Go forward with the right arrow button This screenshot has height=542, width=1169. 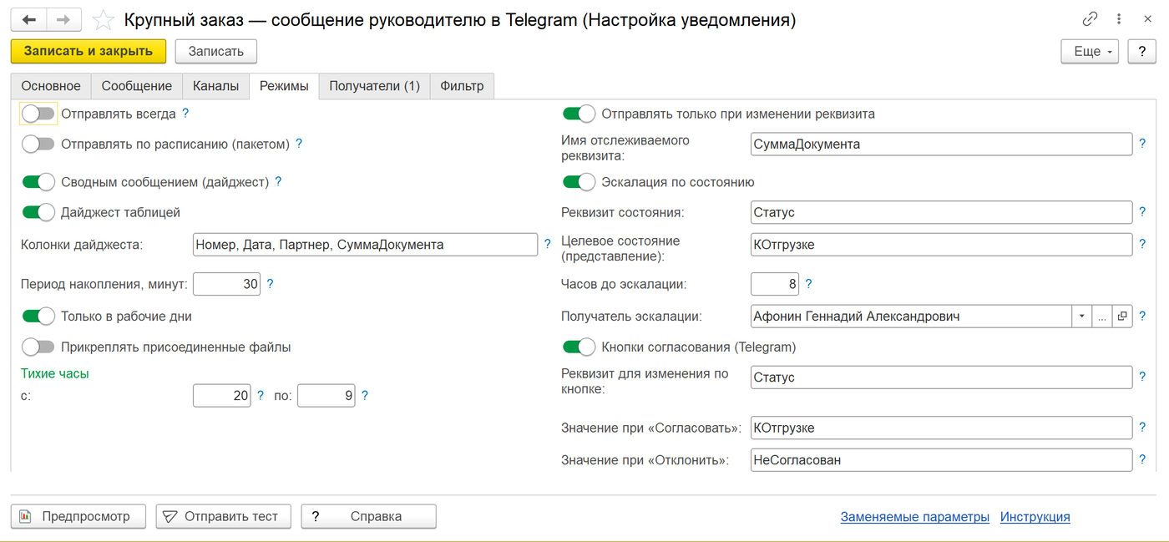(x=64, y=20)
